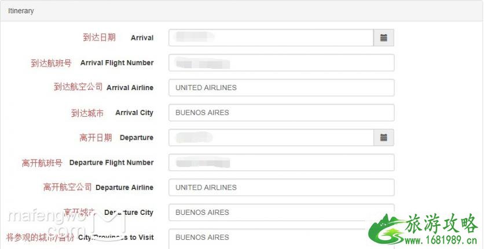This screenshot has width=484, height=249.
Task: Focus the Departure Flight Number field
Action: pyautogui.click(x=281, y=162)
